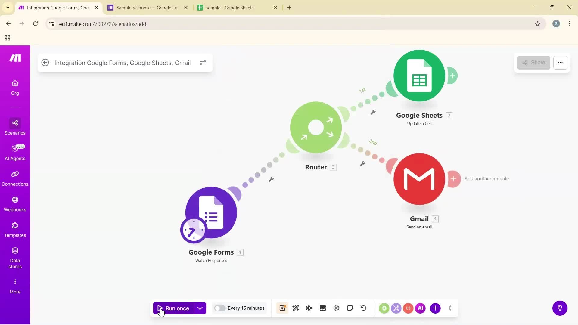This screenshot has height=325, width=578.
Task: Toggle the explain flow airplane icon
Action: pyautogui.click(x=309, y=308)
